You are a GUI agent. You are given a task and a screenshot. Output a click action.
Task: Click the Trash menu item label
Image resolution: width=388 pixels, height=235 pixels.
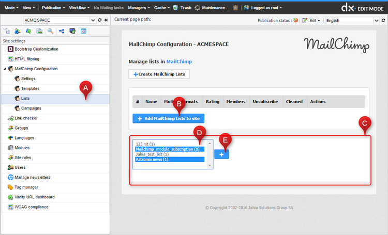coord(186,8)
